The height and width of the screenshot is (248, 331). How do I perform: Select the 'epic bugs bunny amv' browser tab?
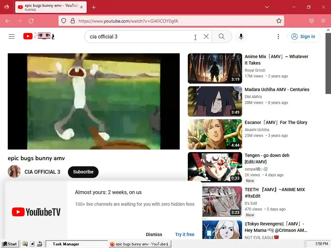click(x=51, y=7)
